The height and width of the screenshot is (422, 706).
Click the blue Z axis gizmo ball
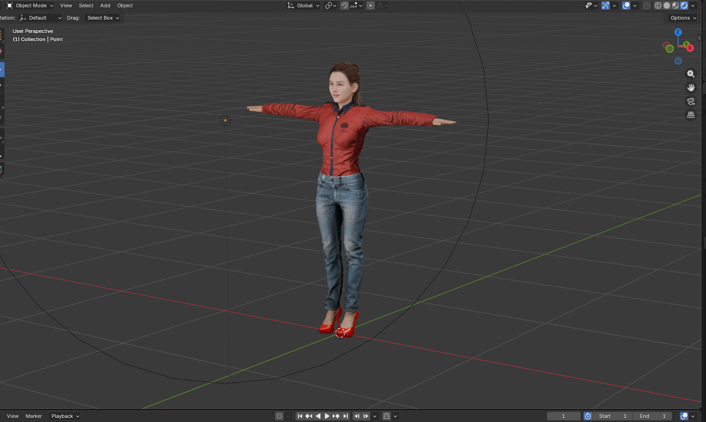678,32
